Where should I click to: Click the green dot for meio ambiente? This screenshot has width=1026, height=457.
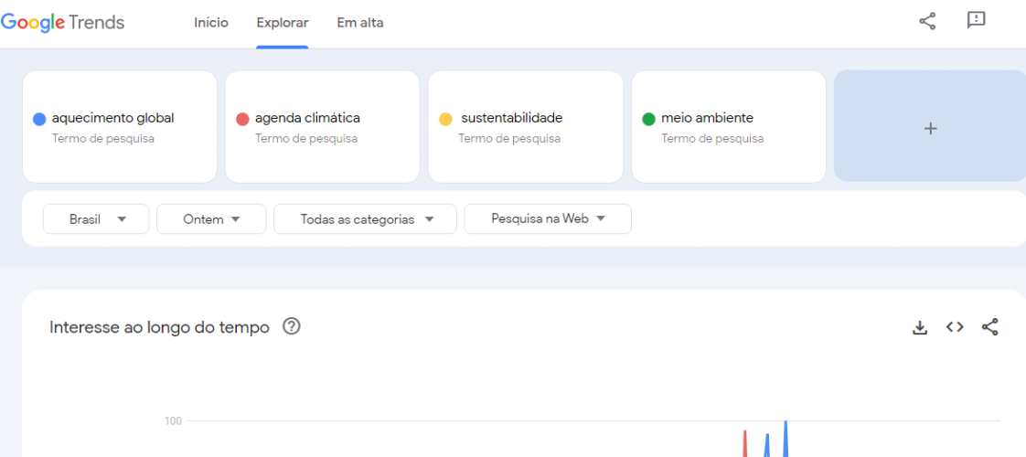[648, 119]
